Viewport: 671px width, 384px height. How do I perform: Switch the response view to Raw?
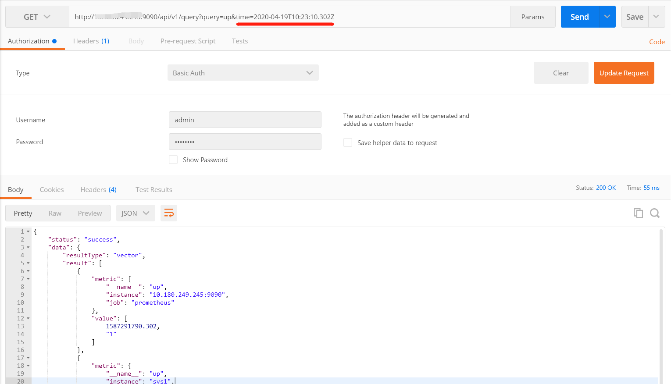coord(55,213)
